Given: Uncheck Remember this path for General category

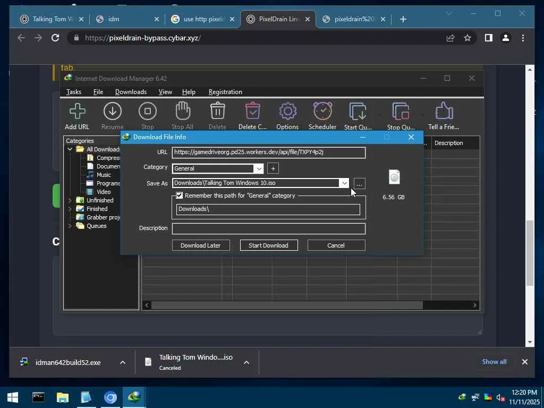Looking at the screenshot, I should tap(180, 195).
